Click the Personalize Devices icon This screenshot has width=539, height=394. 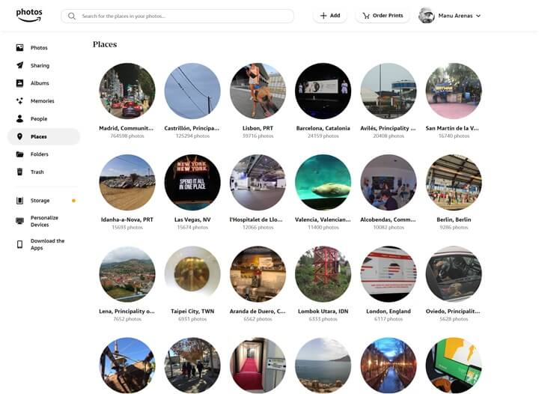(x=19, y=221)
